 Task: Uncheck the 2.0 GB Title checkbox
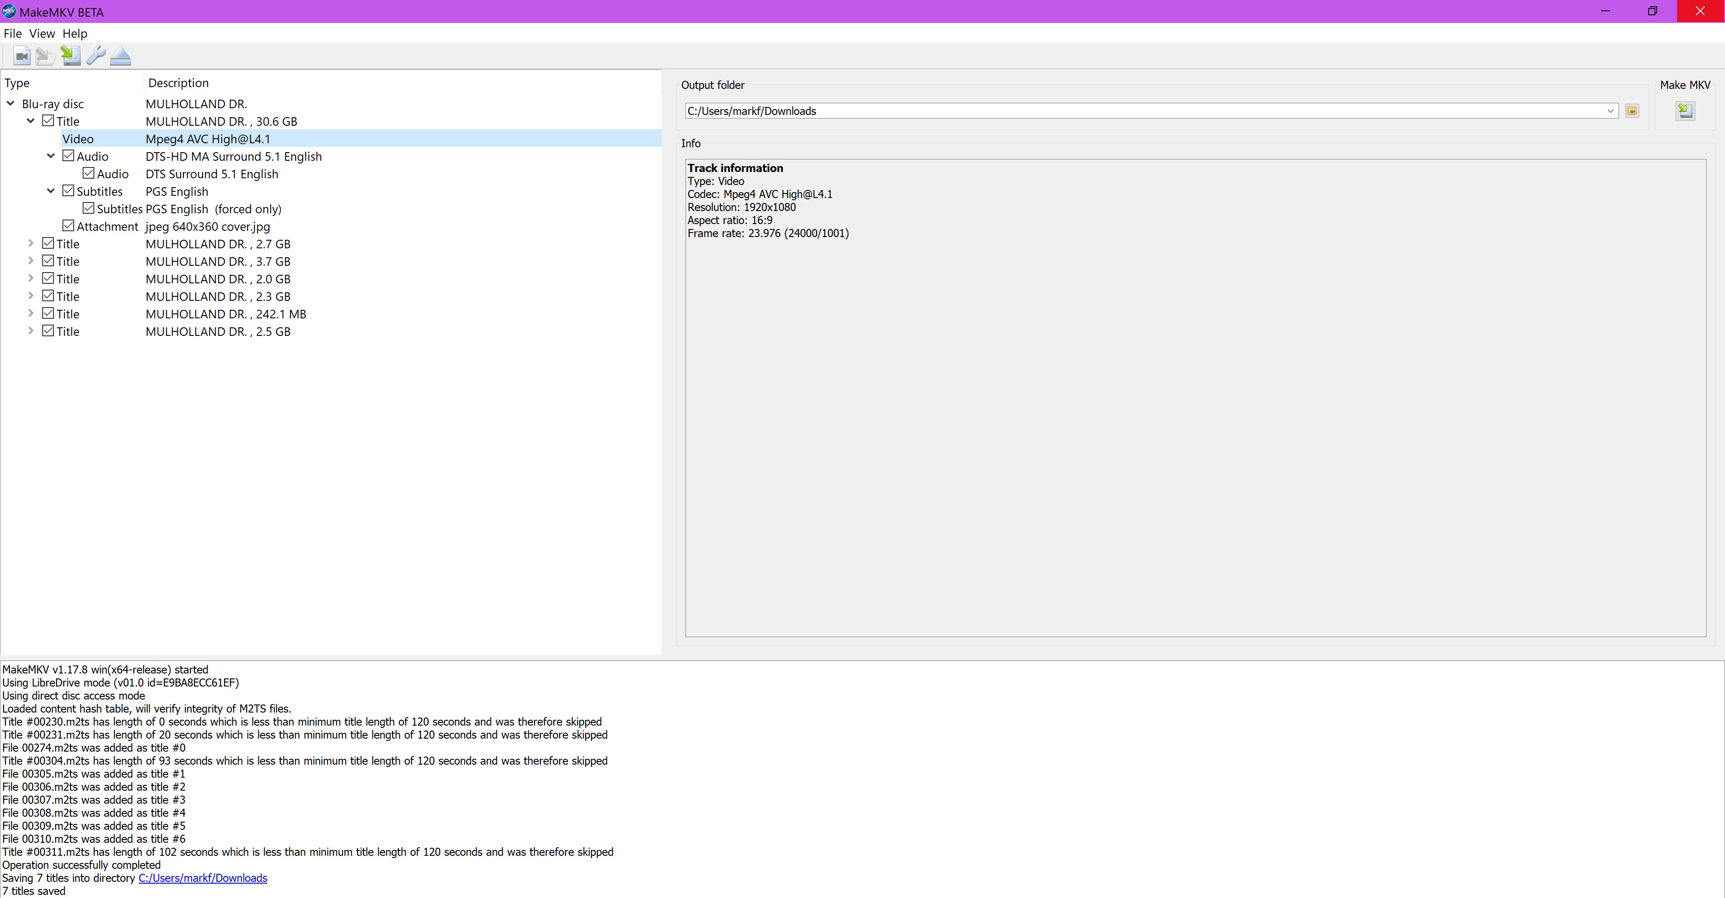pos(48,278)
